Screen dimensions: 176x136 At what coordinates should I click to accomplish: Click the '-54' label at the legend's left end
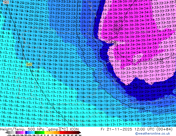point(9,135)
